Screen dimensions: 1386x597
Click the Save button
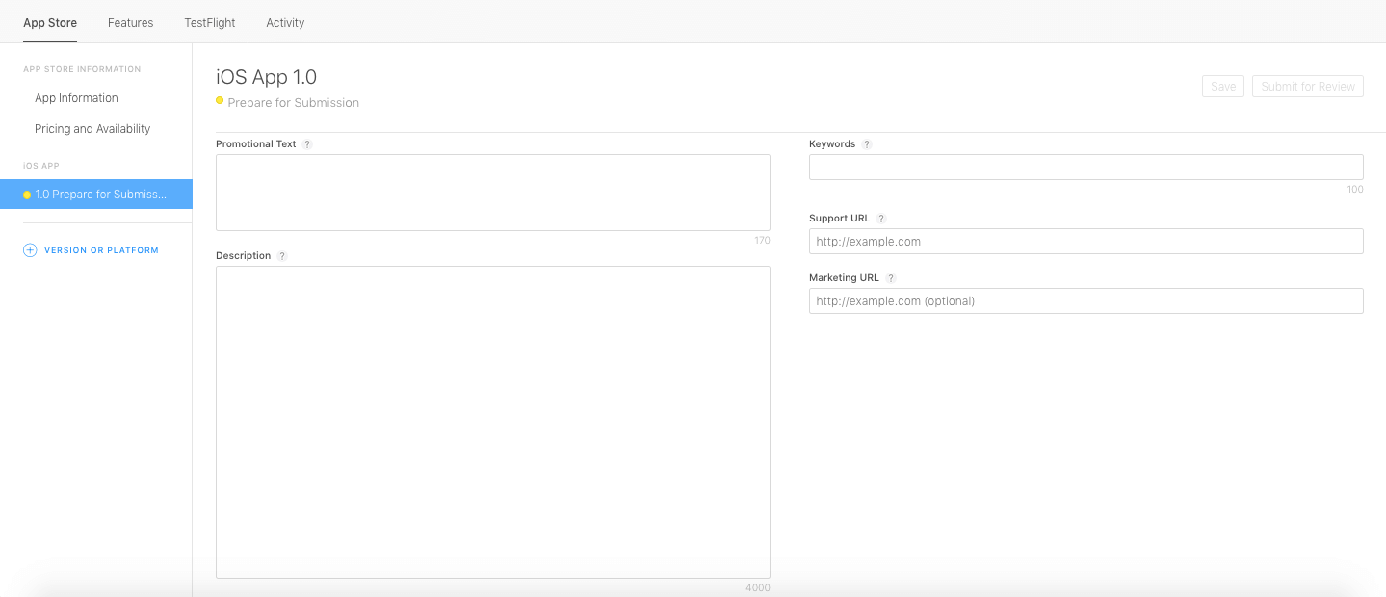(1223, 86)
